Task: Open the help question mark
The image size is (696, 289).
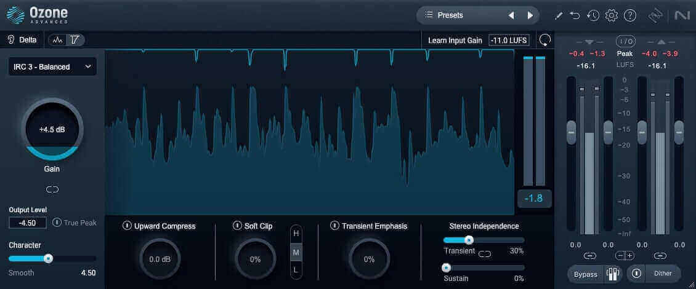Action: click(630, 16)
